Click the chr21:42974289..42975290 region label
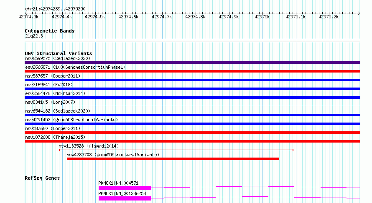Screen dimensions: 372x203 click(x=55, y=9)
